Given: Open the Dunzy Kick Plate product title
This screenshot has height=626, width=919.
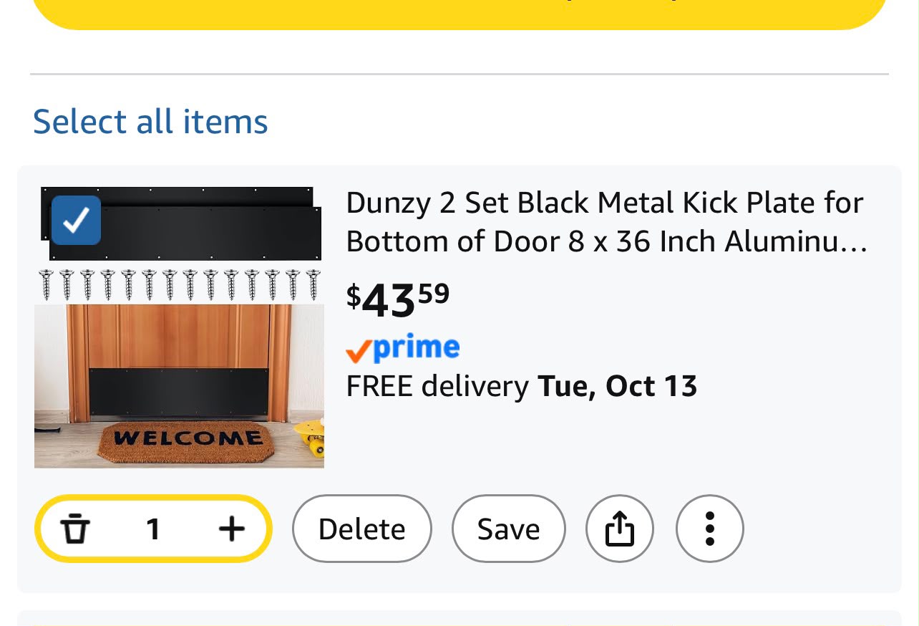Looking at the screenshot, I should [607, 222].
